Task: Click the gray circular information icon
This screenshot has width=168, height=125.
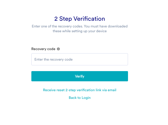Action: [x=58, y=49]
